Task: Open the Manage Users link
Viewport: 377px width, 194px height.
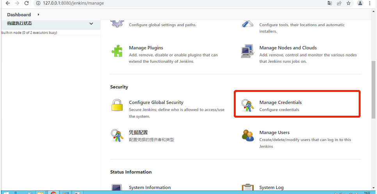Action: [x=274, y=132]
